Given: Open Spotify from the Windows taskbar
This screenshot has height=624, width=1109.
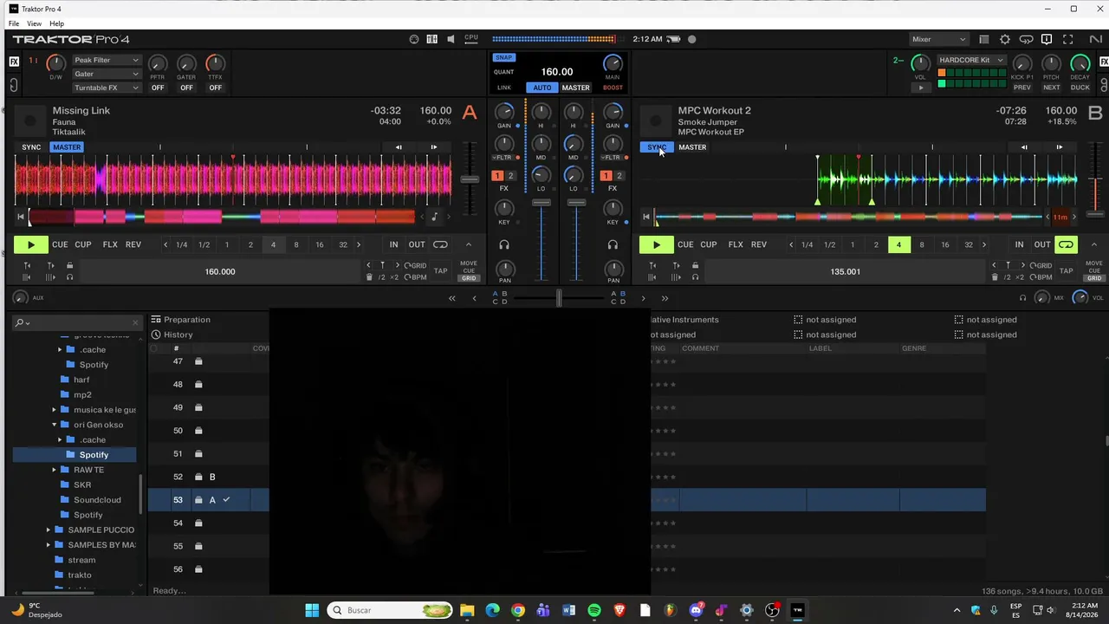Looking at the screenshot, I should [x=594, y=610].
